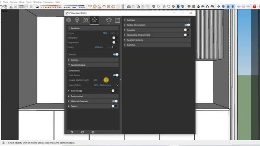Click the Adjust Light Intensity tool
The height and width of the screenshot is (146, 260).
coord(122,6)
